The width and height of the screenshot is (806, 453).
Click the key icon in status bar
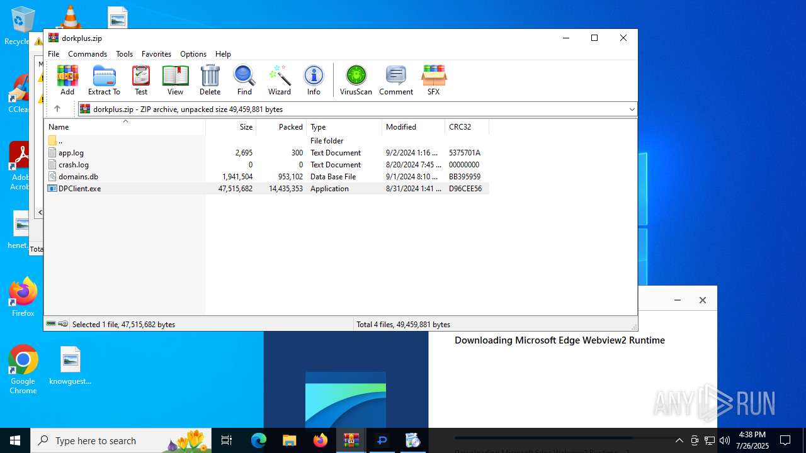[x=63, y=324]
